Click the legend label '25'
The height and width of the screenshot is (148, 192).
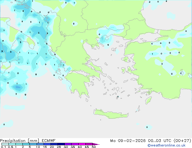tap(59, 147)
